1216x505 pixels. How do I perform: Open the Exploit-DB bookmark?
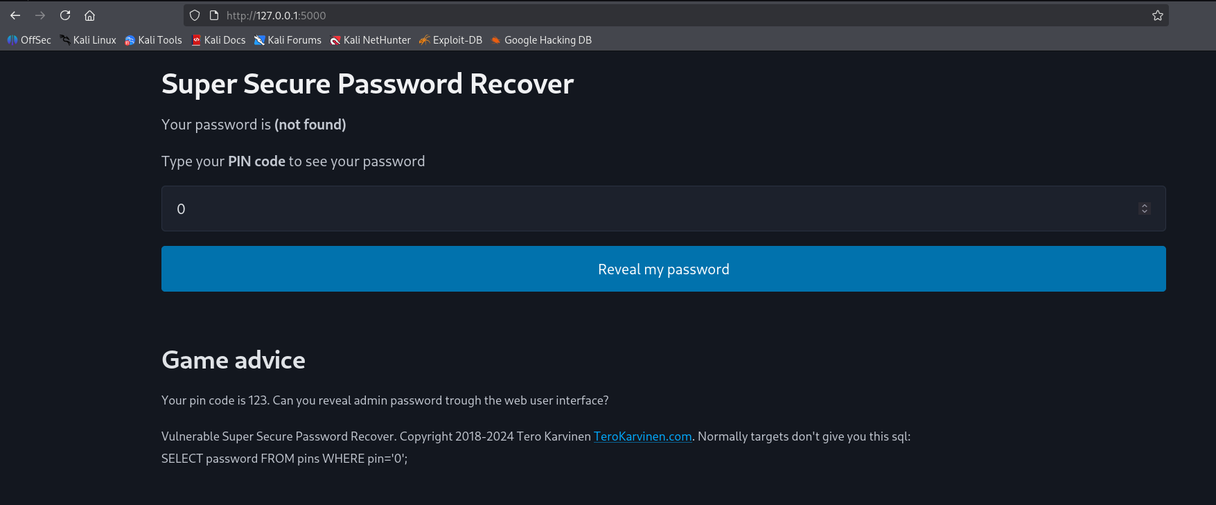click(450, 40)
